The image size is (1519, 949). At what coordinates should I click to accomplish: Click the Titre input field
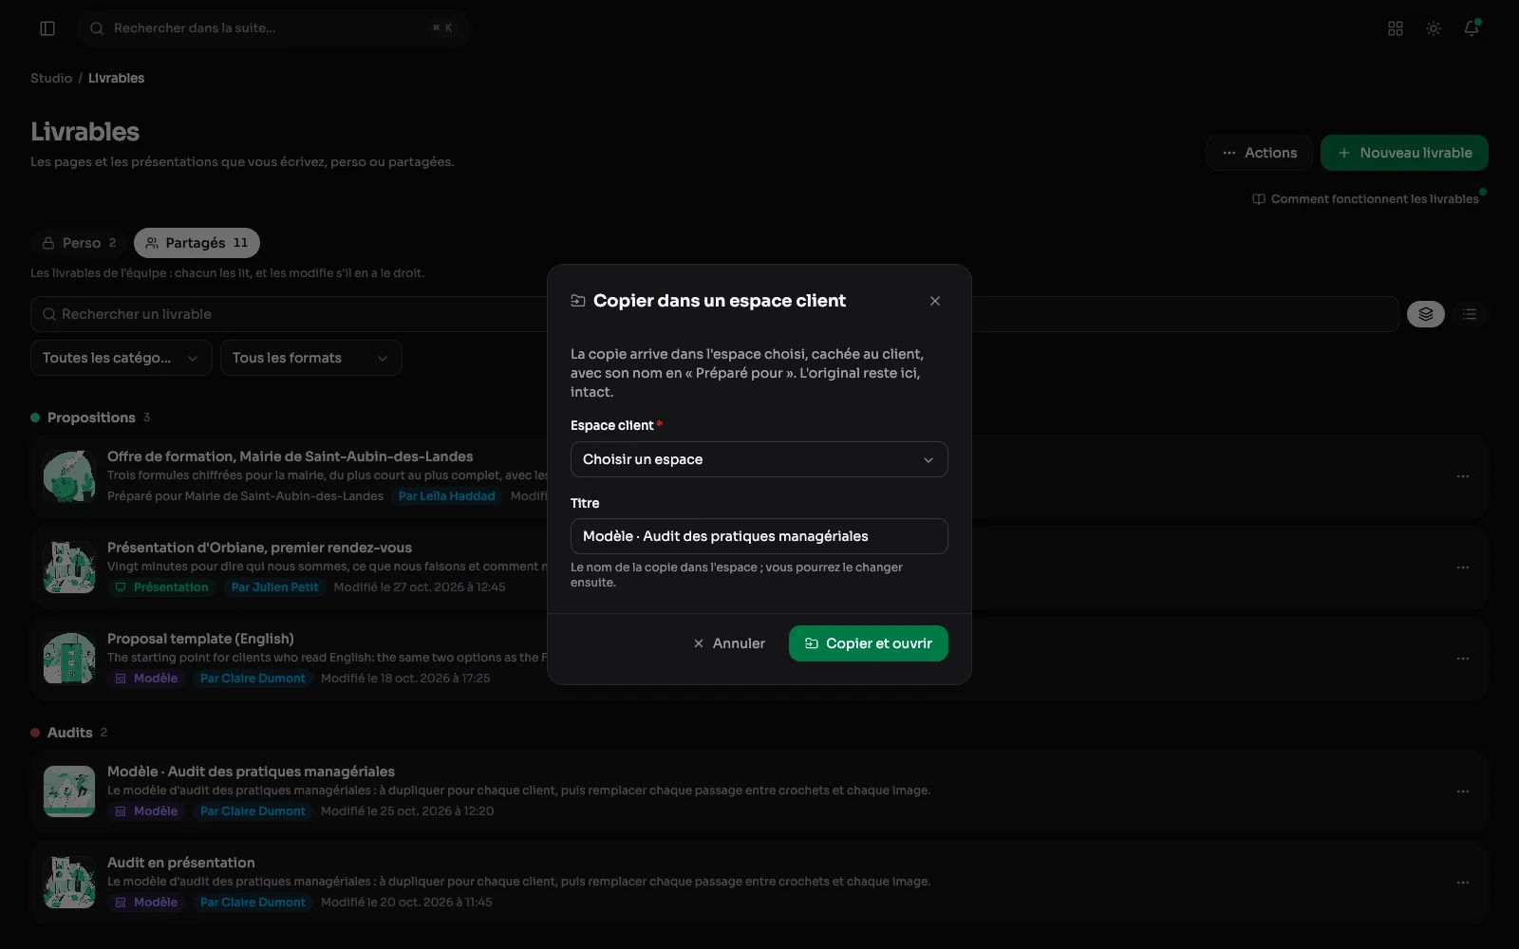(759, 536)
